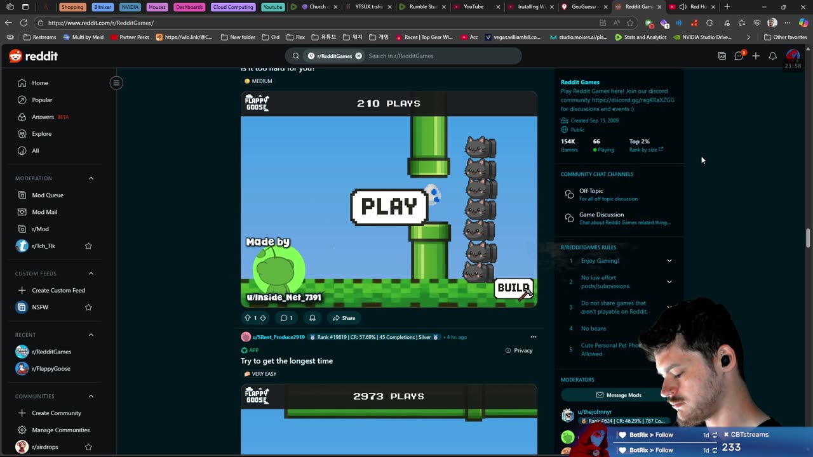The image size is (813, 457).
Task: Reload the page with the refresh icon
Action: coord(24,22)
